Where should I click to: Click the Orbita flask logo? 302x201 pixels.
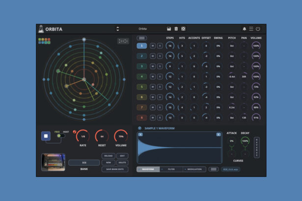pyautogui.click(x=41, y=29)
